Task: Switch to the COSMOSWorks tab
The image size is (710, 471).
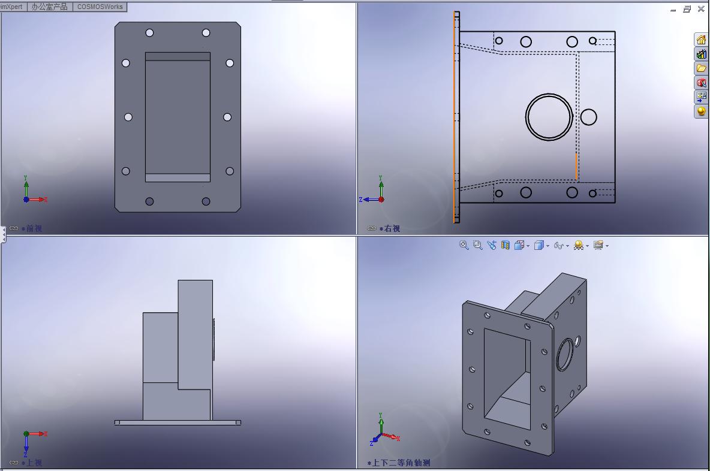Action: point(100,7)
